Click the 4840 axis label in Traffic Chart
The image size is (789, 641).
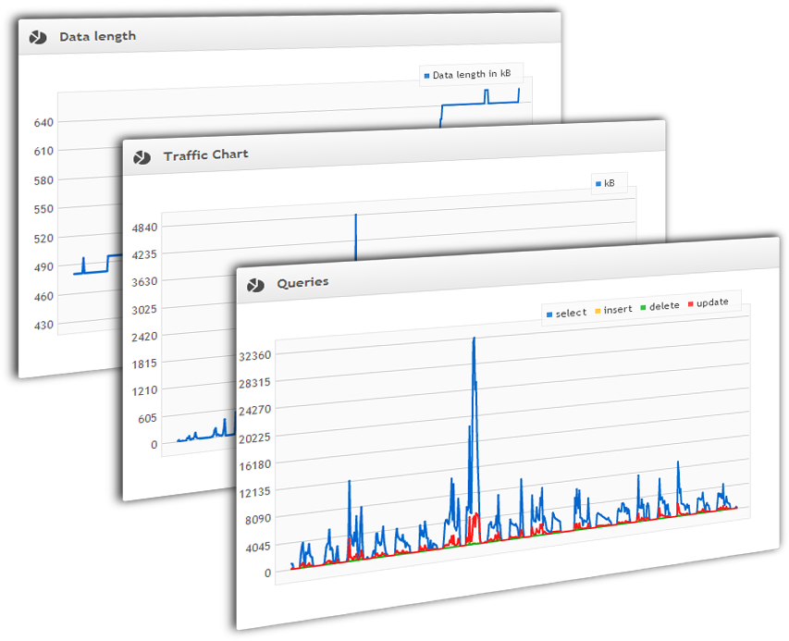coord(144,228)
